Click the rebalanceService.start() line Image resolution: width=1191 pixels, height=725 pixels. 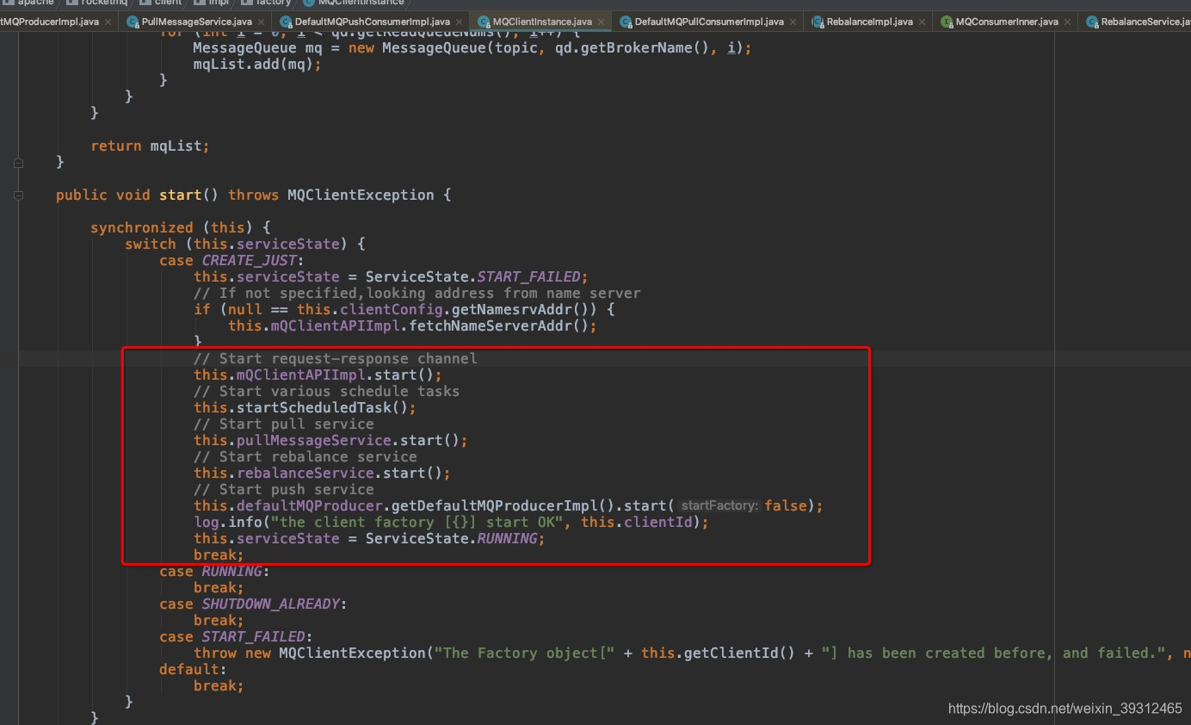coord(322,474)
